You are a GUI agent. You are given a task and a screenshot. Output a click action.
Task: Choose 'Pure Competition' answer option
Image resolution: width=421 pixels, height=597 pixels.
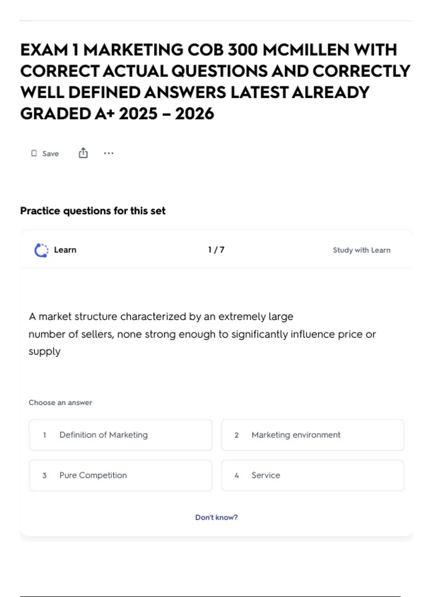click(x=121, y=475)
